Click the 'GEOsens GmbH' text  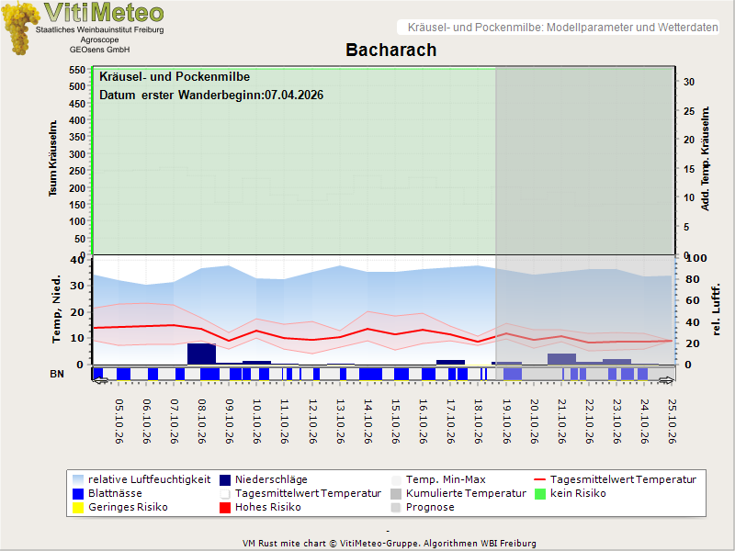pos(99,50)
